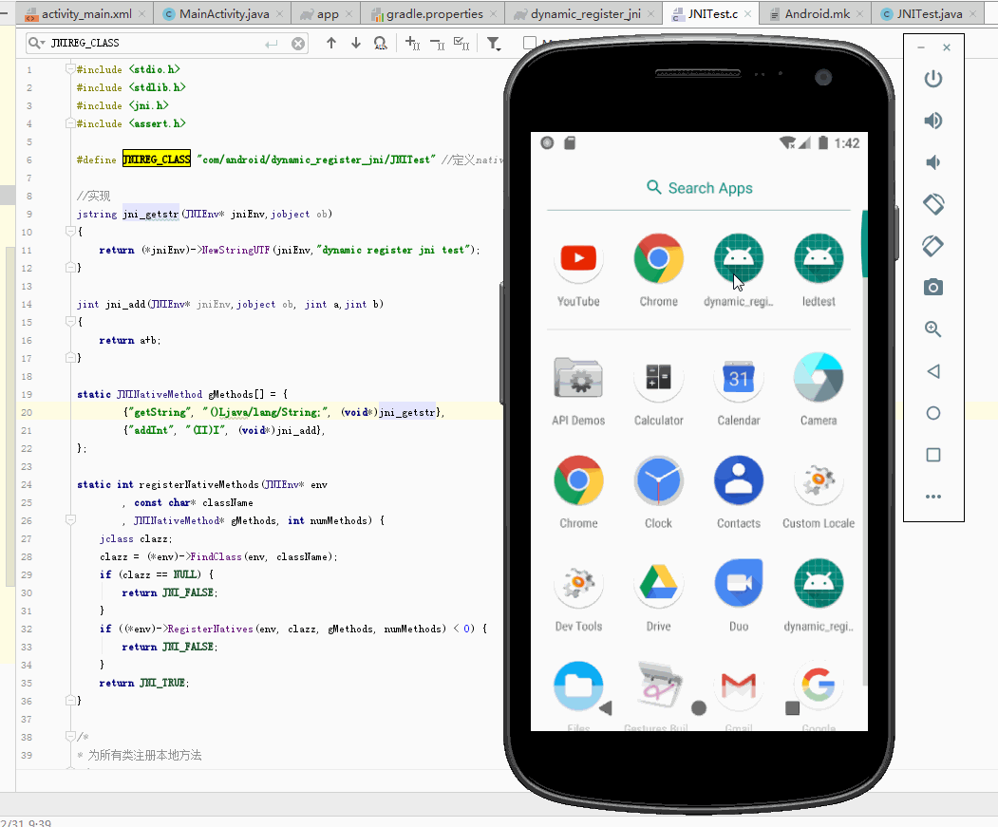Rotate the emulator left
The image size is (998, 827).
[933, 204]
